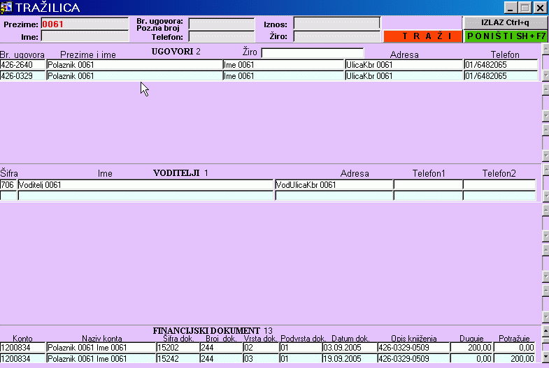Select the VodUlicaKbr 0061 address cell

click(334, 185)
